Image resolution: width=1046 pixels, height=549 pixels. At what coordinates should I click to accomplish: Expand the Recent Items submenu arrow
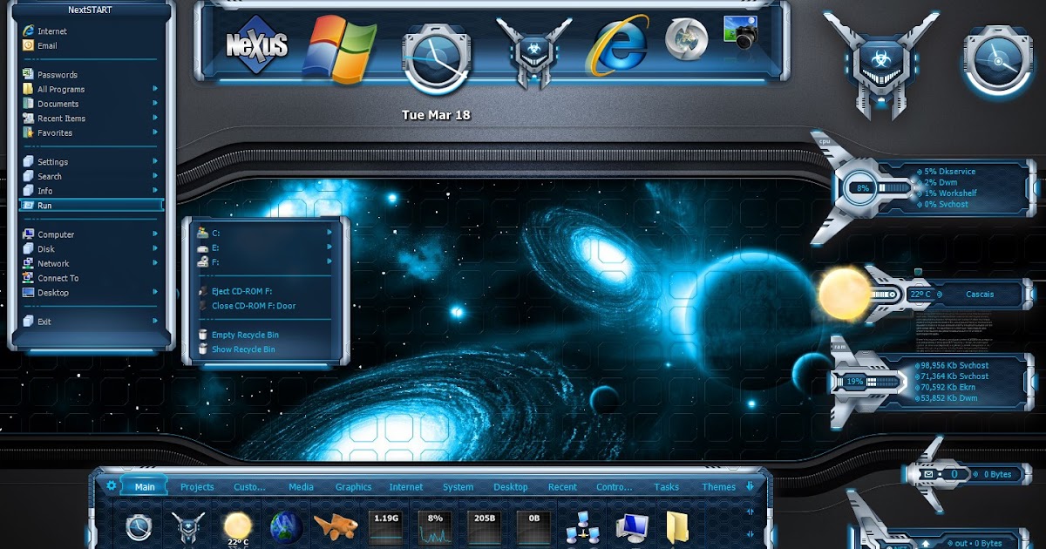tap(155, 118)
